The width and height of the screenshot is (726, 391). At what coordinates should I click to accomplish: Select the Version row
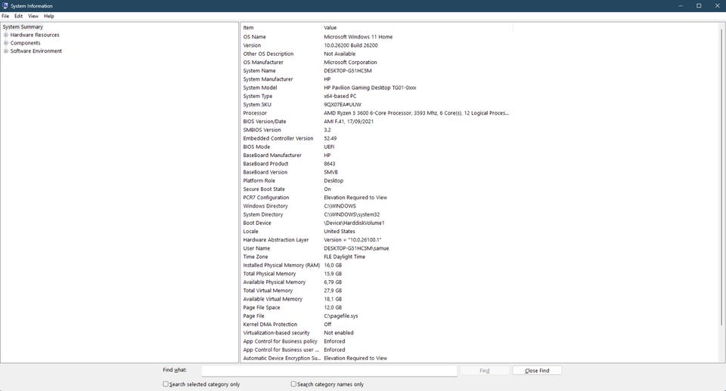[377, 45]
